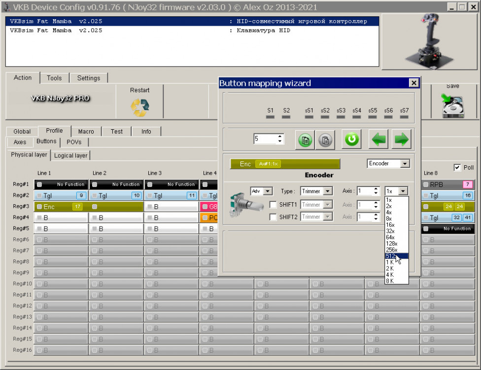Select the Enc 17 cell in Reg#3

(61, 207)
